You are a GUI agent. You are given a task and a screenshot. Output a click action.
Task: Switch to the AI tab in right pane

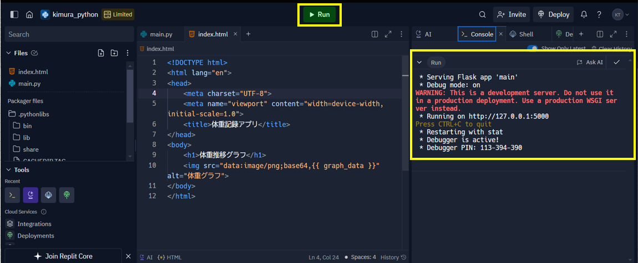424,34
